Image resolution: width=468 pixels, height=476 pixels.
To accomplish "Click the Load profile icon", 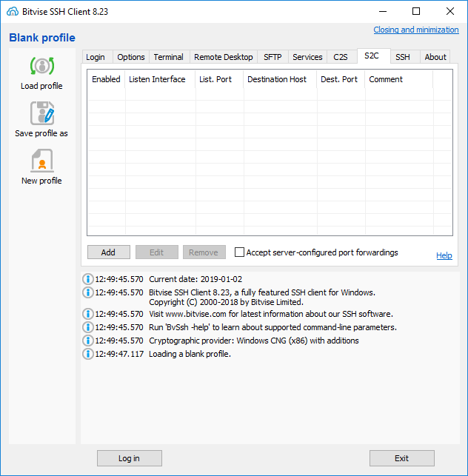I will (x=42, y=66).
